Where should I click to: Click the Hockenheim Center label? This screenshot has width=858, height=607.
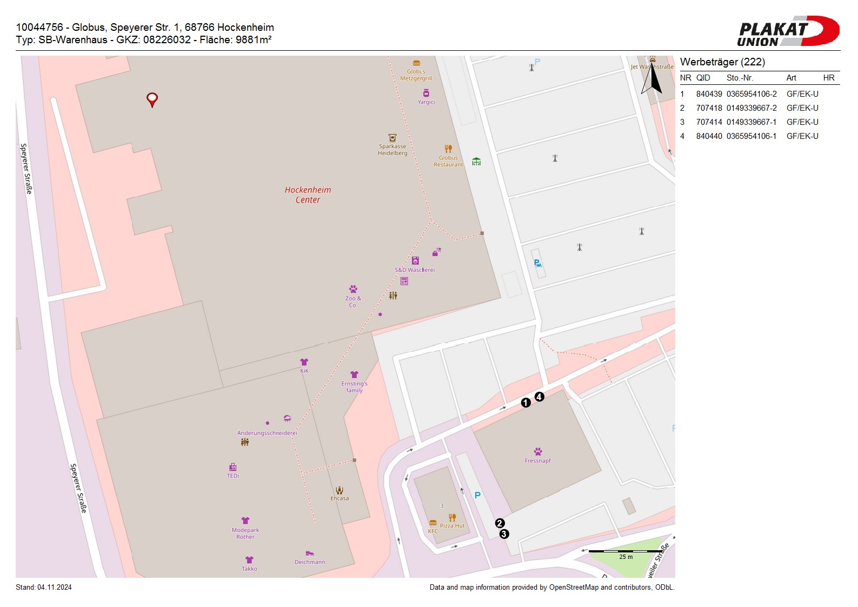308,195
